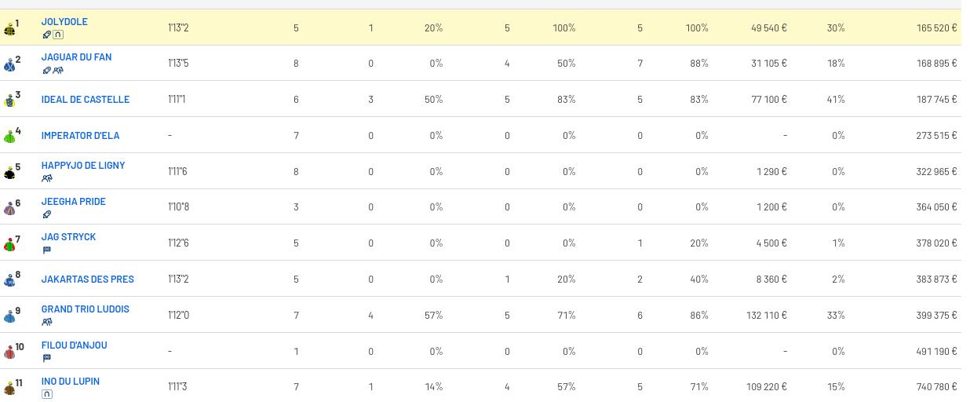The width and height of the screenshot is (970, 402).
Task: Open the JAGUAR DU FAN horse link
Action: coord(76,57)
